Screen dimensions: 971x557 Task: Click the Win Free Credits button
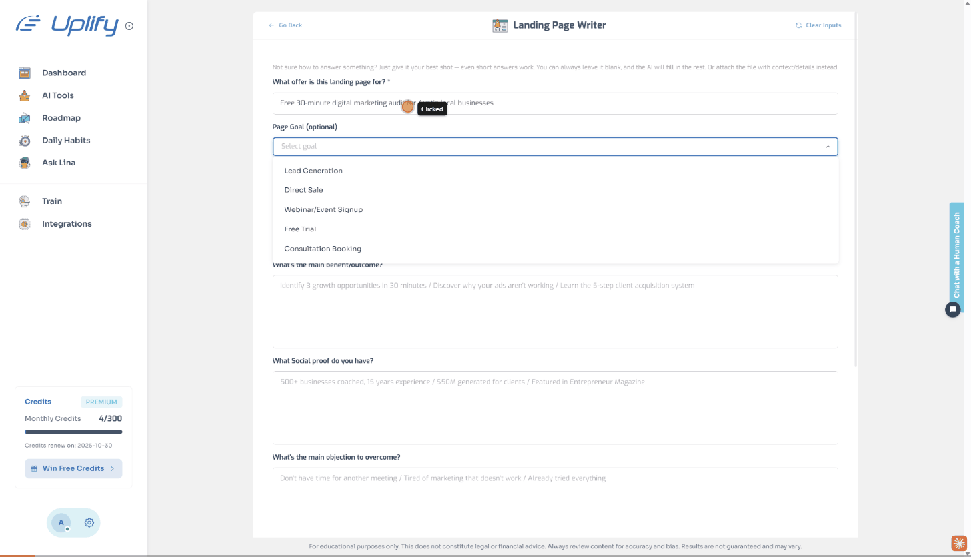click(73, 468)
